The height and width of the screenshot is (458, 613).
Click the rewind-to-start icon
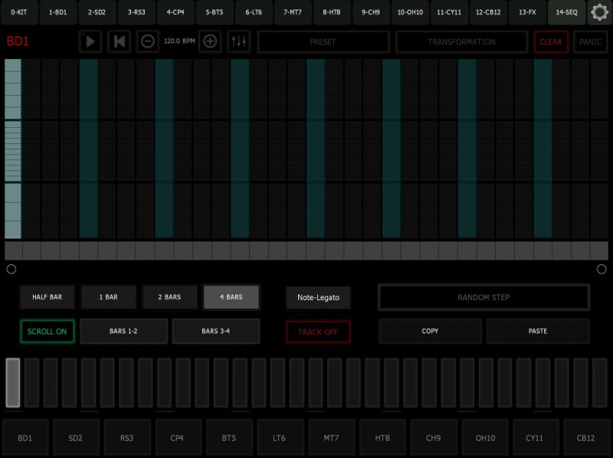coord(119,41)
